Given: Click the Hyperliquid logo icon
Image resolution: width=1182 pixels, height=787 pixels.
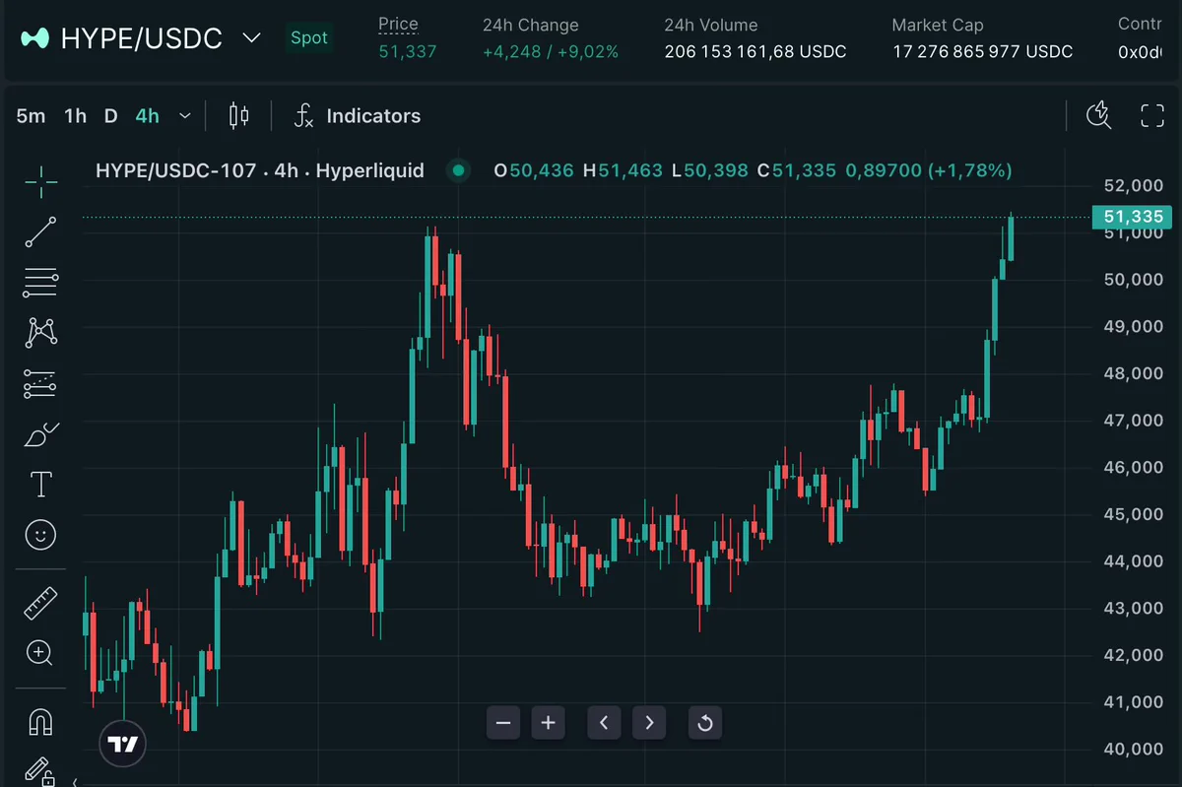Looking at the screenshot, I should [x=35, y=38].
